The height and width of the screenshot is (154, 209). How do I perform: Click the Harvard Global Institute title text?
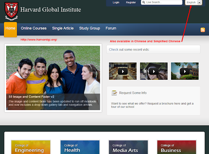(51, 9)
